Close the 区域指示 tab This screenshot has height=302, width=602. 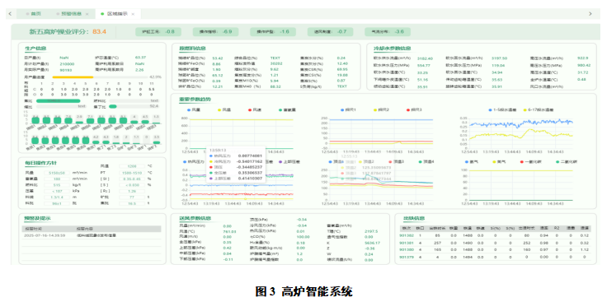point(133,14)
